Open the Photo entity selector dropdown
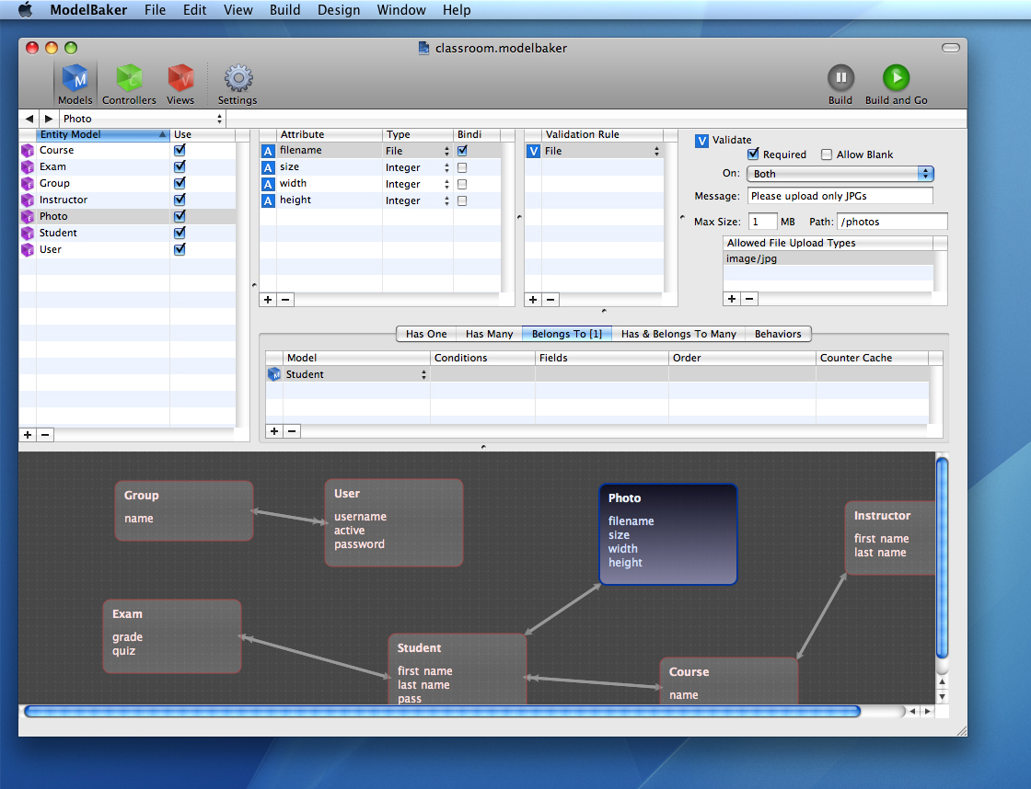 point(142,119)
